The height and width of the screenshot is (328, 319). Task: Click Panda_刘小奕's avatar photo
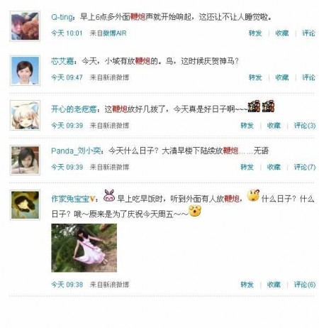[x=25, y=160]
